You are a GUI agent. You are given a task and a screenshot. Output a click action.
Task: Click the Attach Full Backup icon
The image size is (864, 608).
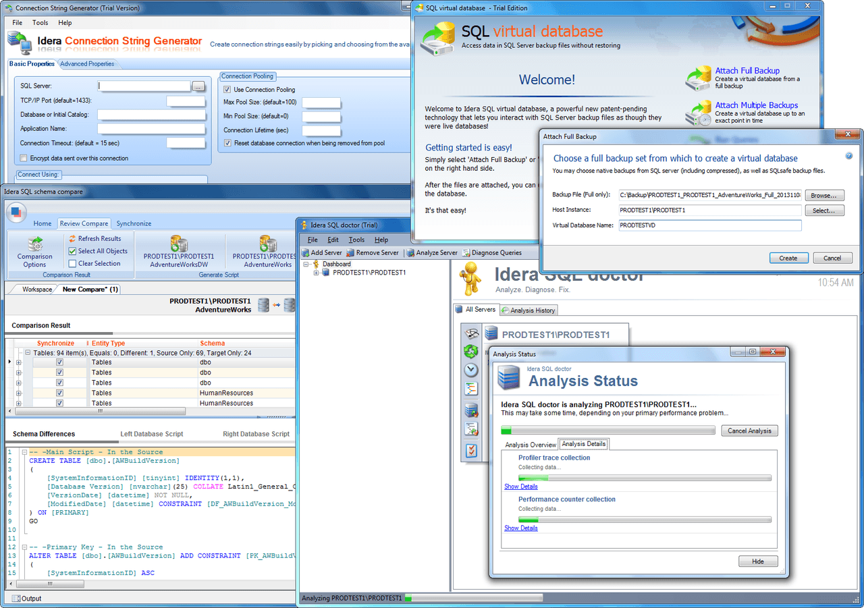(698, 78)
